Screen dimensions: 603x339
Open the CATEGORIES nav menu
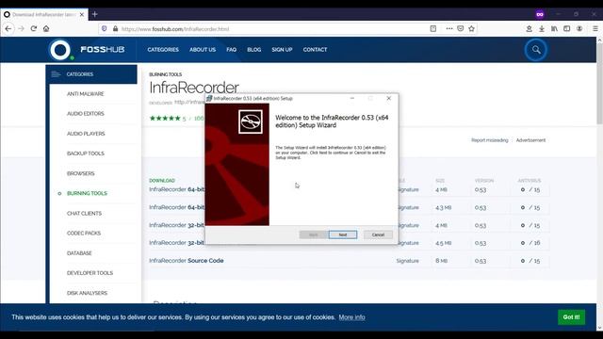coord(163,50)
